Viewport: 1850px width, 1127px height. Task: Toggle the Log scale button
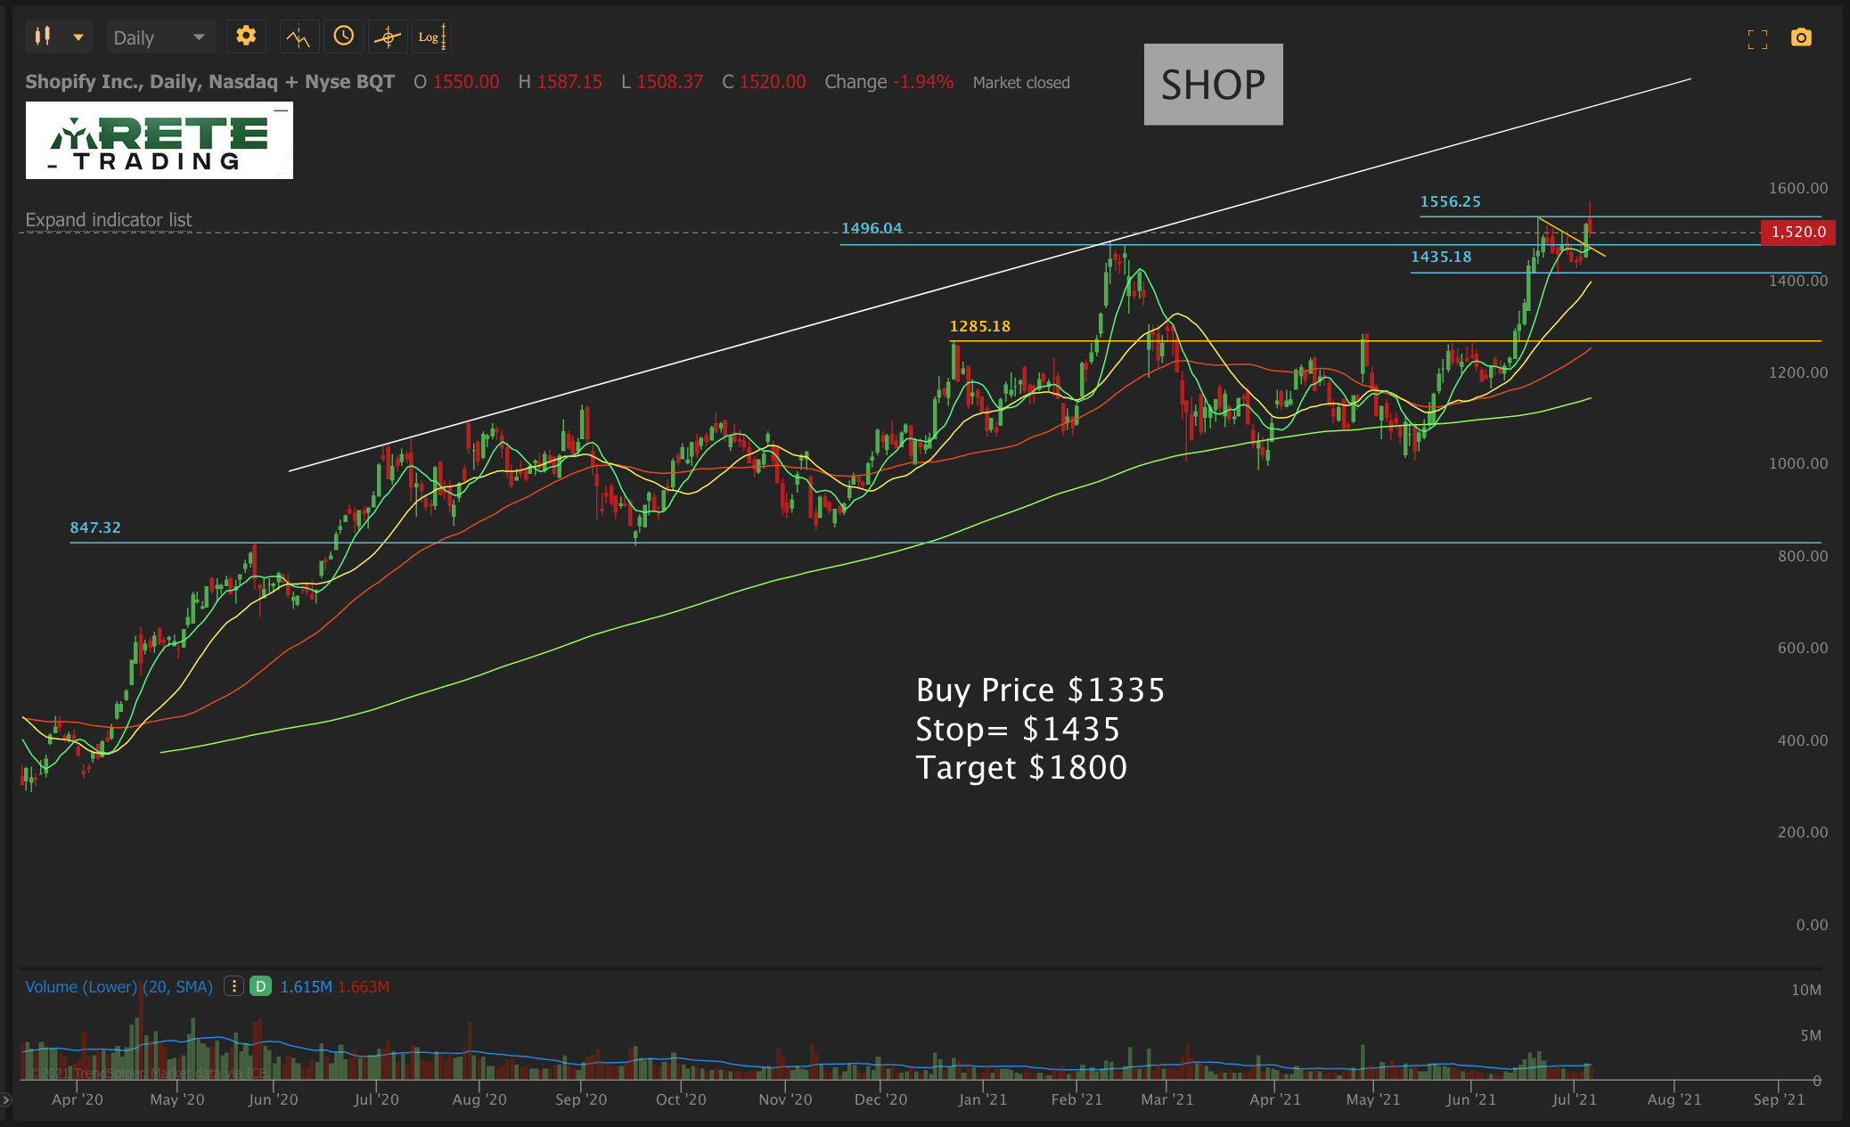[432, 37]
